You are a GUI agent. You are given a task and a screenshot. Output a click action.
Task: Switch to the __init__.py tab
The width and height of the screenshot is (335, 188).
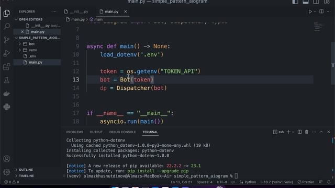[x=76, y=11]
